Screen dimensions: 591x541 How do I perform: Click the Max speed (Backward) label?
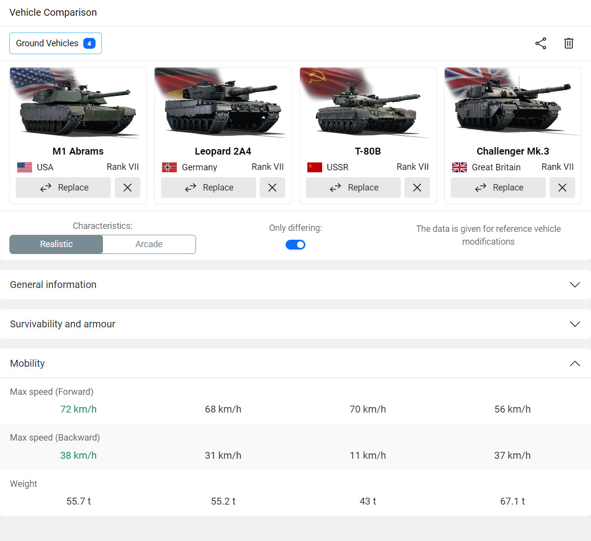point(55,438)
